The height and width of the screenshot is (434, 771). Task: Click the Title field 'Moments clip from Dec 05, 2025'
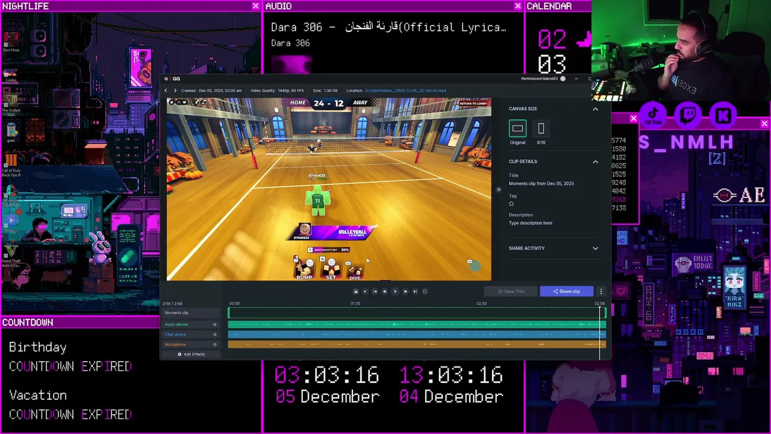click(x=541, y=183)
